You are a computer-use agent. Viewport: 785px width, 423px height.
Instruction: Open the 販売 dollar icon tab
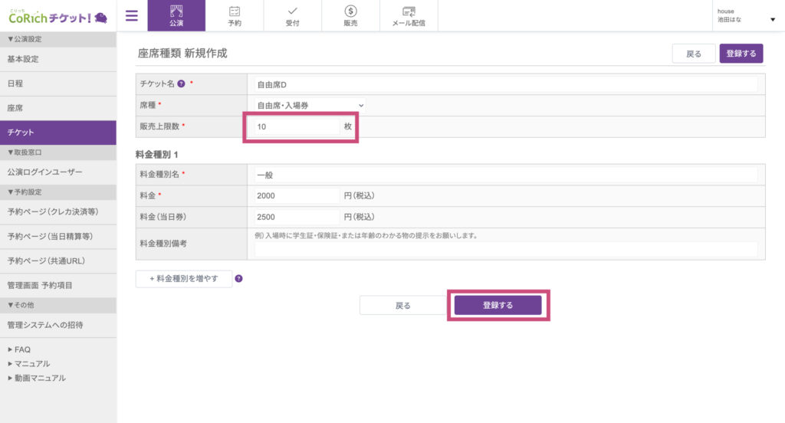pyautogui.click(x=350, y=15)
